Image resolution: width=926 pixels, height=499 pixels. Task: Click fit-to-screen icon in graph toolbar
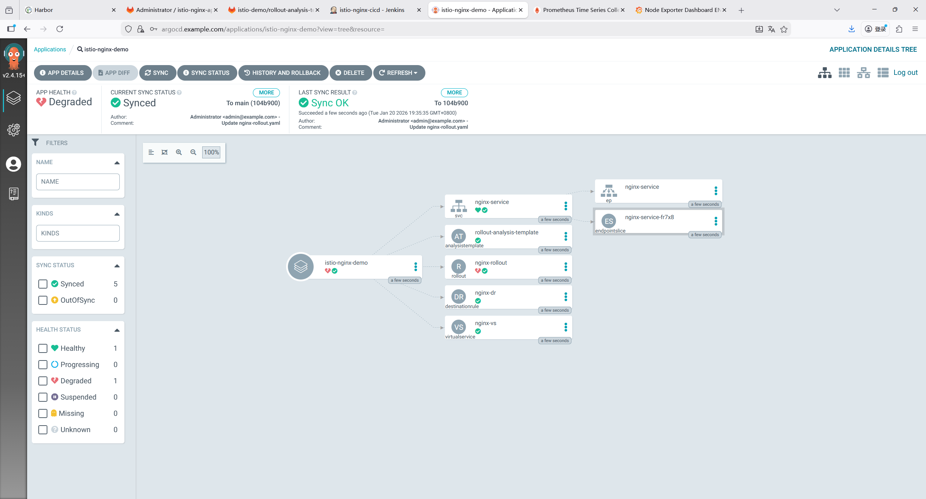pyautogui.click(x=165, y=152)
